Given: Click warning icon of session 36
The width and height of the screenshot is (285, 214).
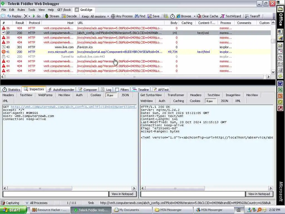Looking at the screenshot, I should click(3, 28).
